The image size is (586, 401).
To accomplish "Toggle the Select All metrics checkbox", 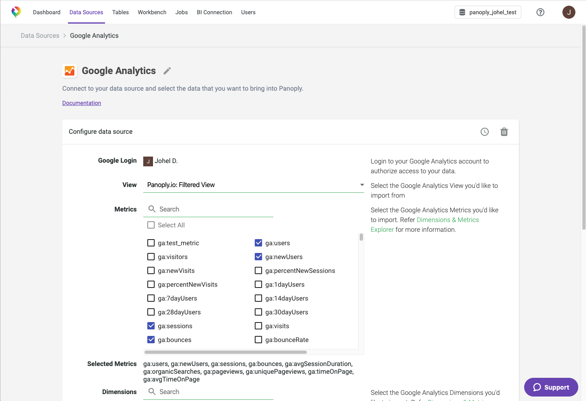I will coord(151,225).
